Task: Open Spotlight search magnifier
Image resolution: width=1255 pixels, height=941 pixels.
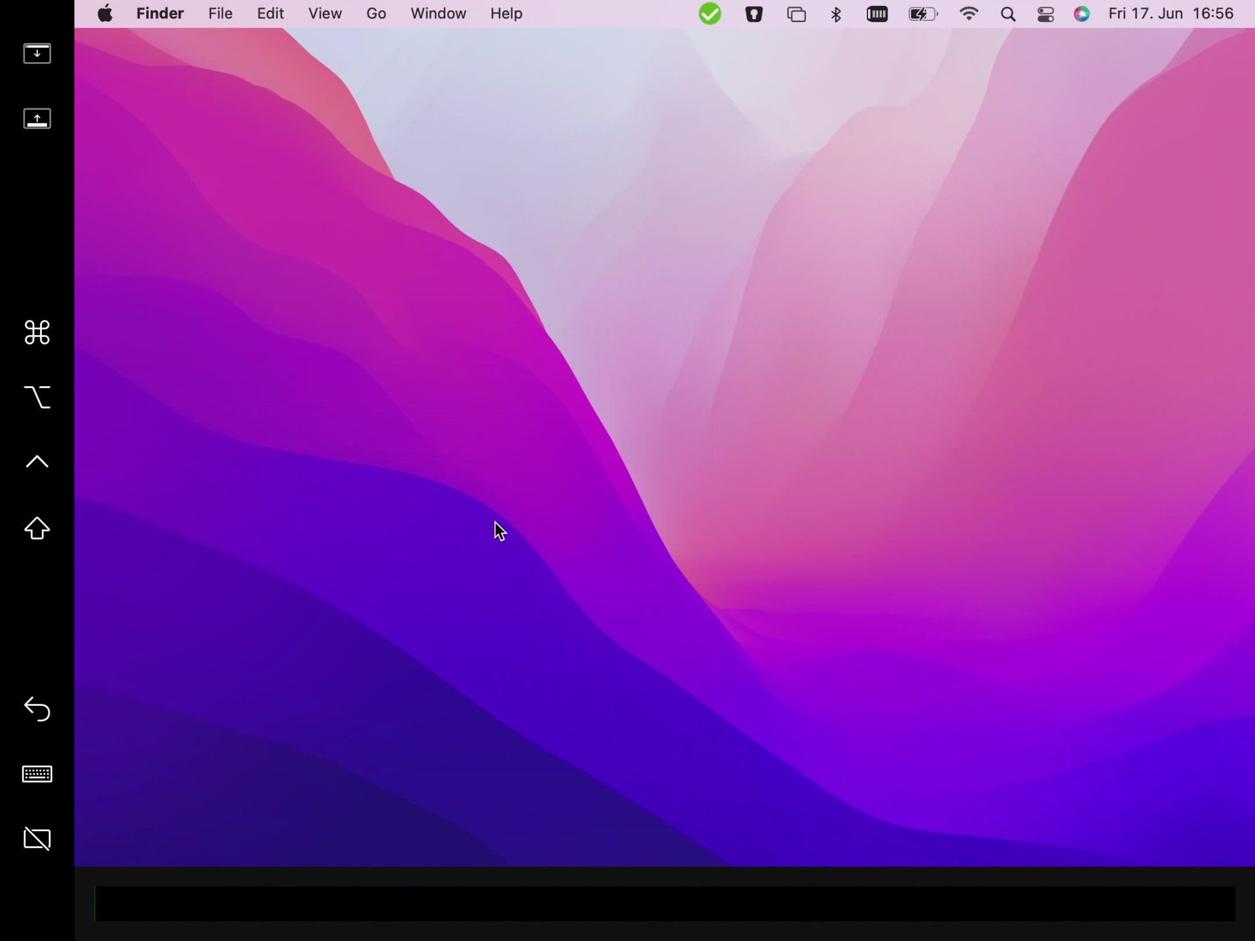Action: click(x=1008, y=14)
